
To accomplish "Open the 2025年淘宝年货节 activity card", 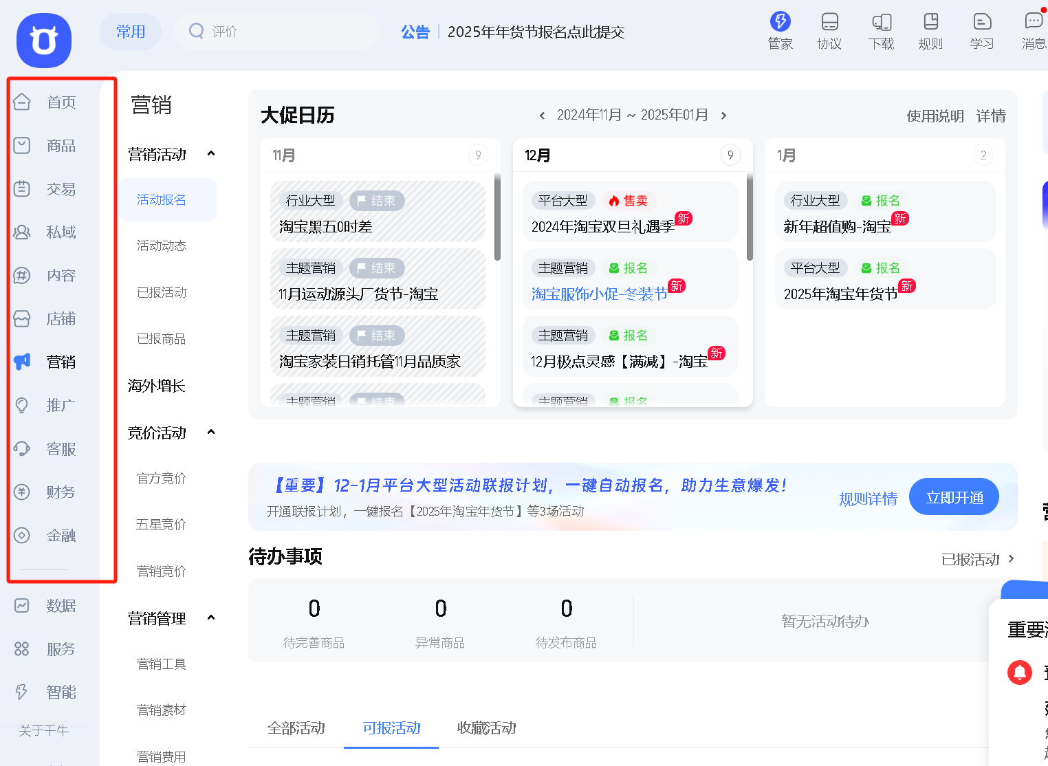I will tap(885, 279).
